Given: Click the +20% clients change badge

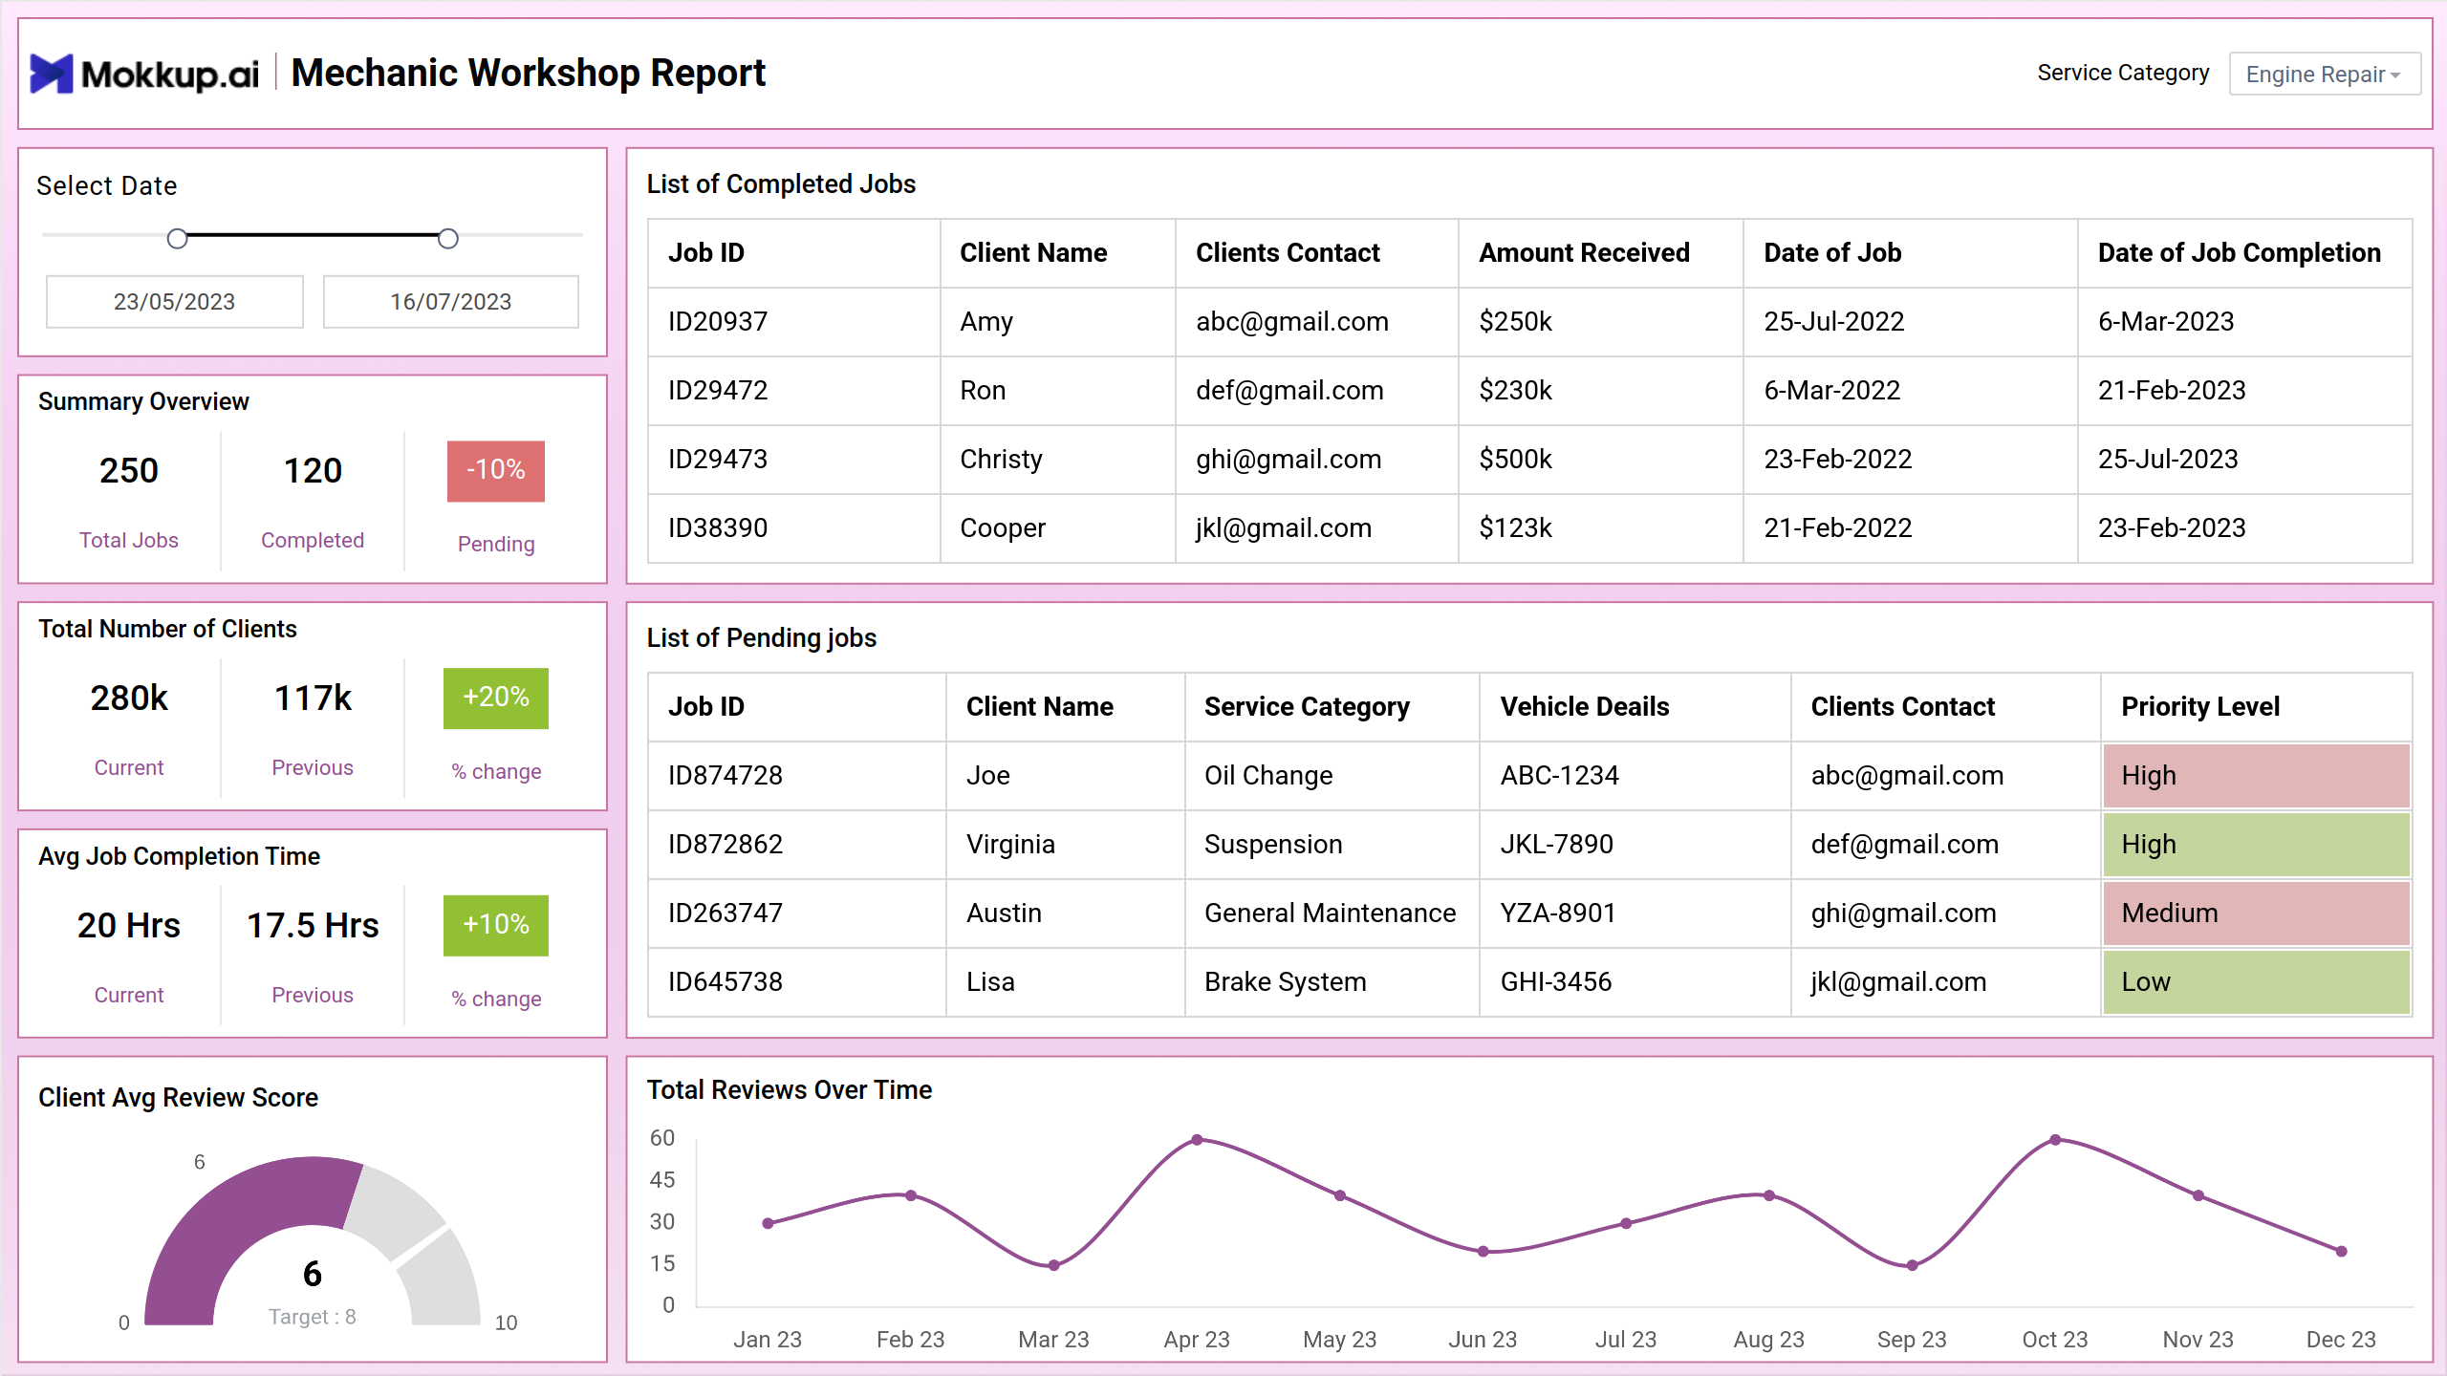Looking at the screenshot, I should (x=496, y=698).
